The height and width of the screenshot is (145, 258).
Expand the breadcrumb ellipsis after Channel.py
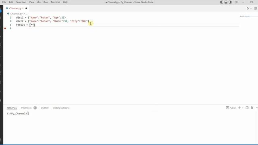pyautogui.click(x=26, y=14)
